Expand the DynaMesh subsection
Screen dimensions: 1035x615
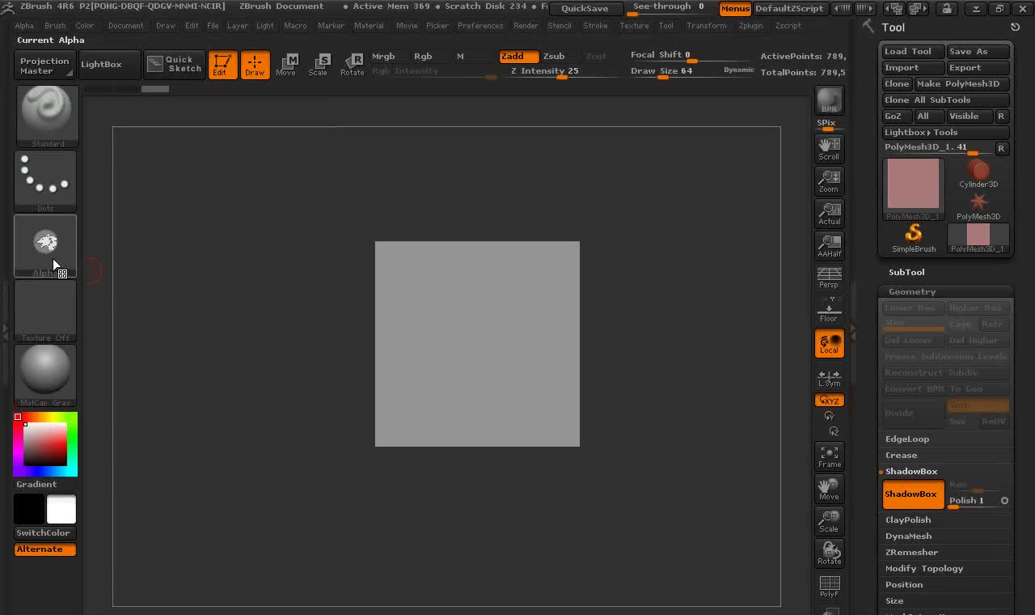point(908,536)
